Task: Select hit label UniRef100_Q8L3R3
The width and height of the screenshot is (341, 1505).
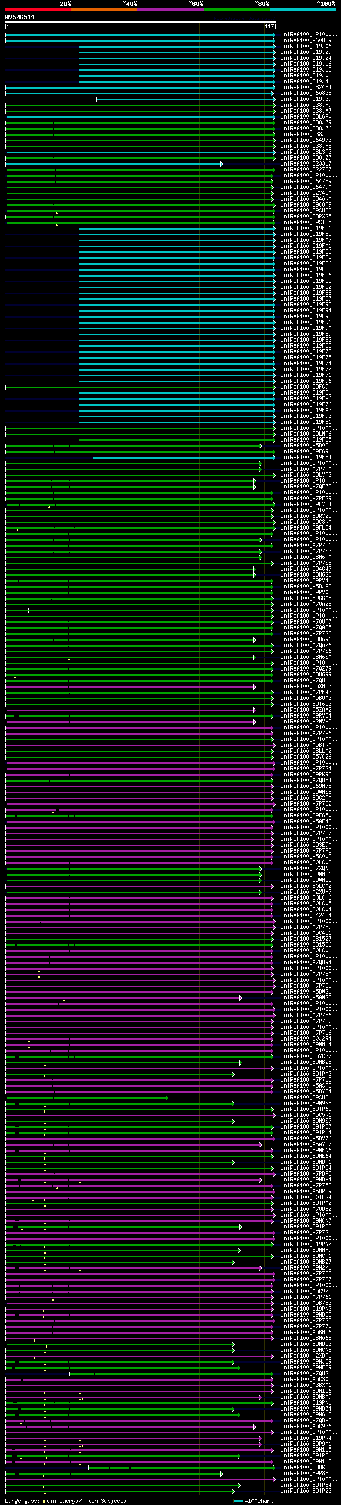Action: [x=306, y=152]
